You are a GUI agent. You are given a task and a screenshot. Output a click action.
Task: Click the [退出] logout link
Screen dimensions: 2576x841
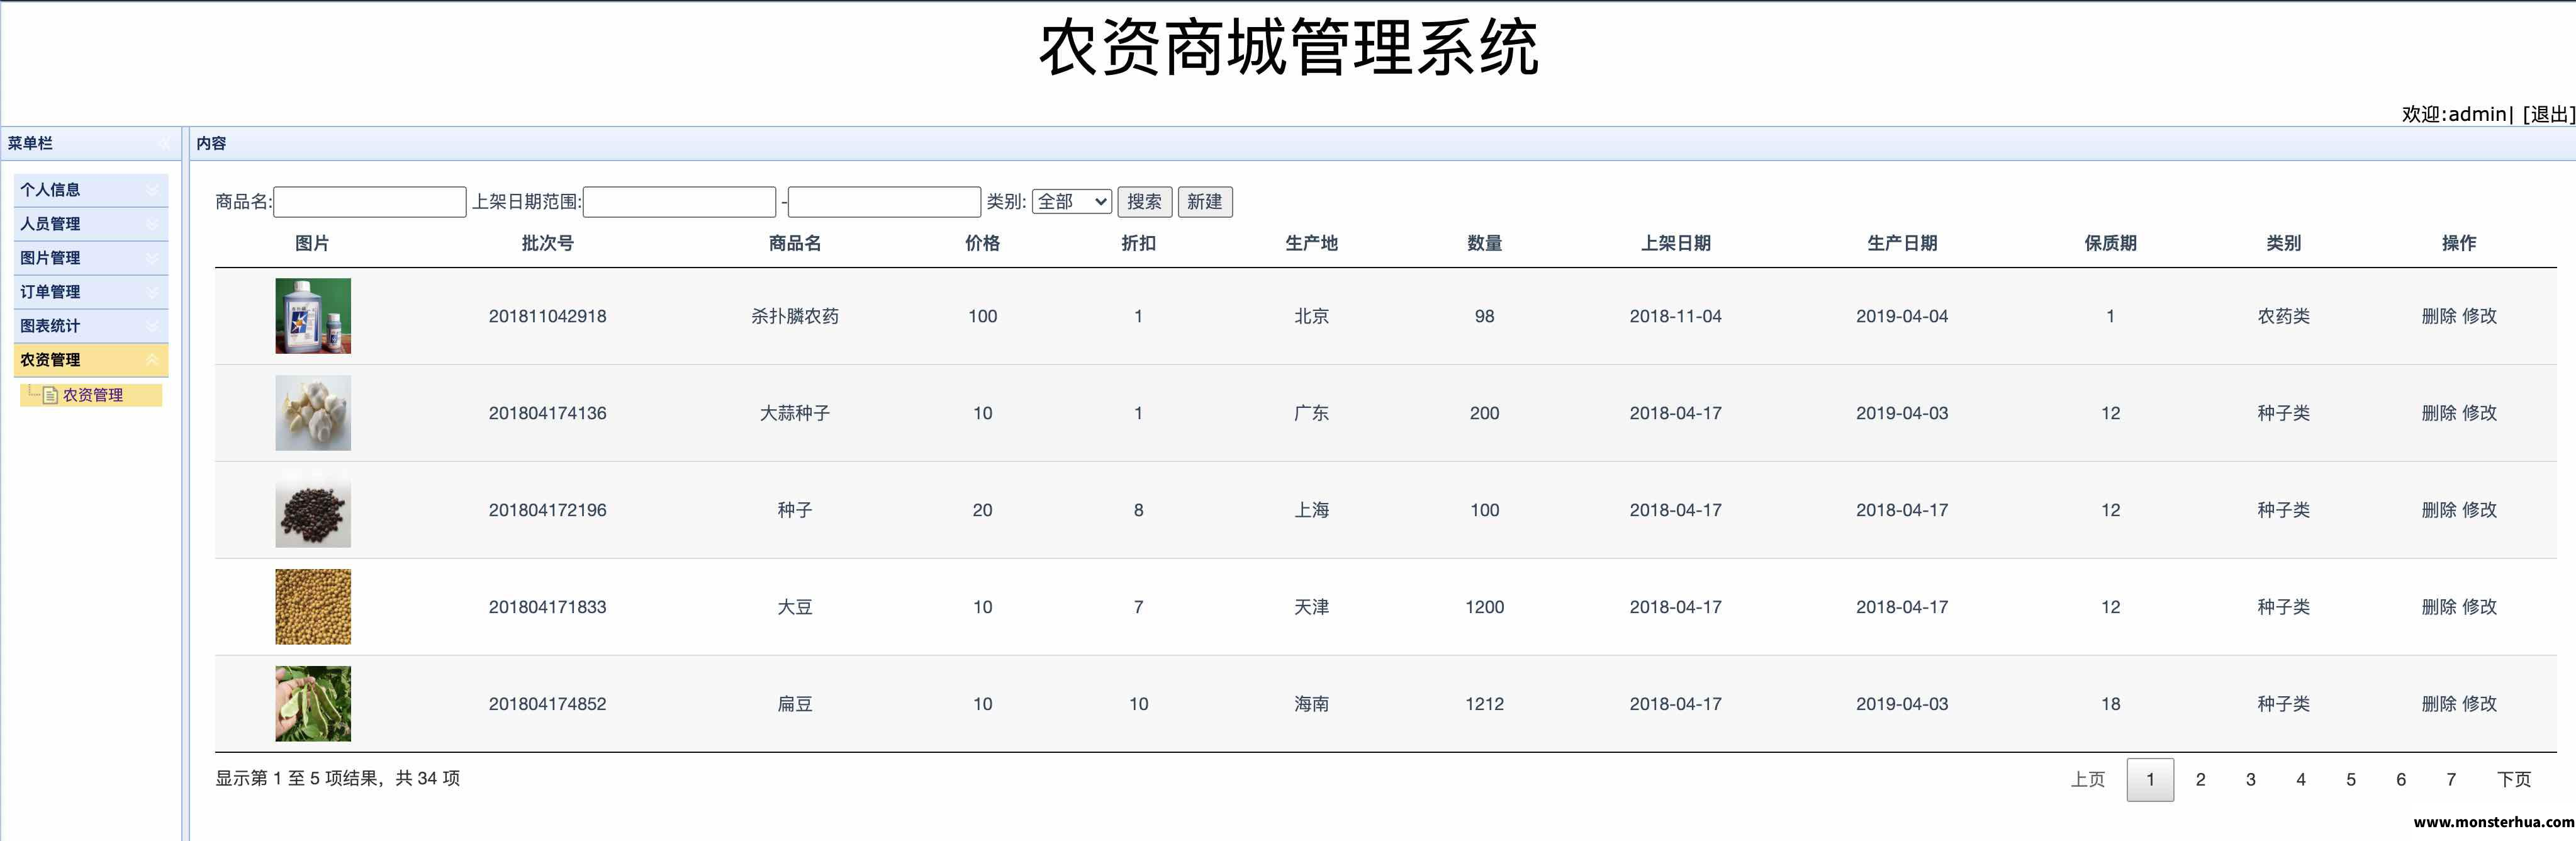[2548, 114]
